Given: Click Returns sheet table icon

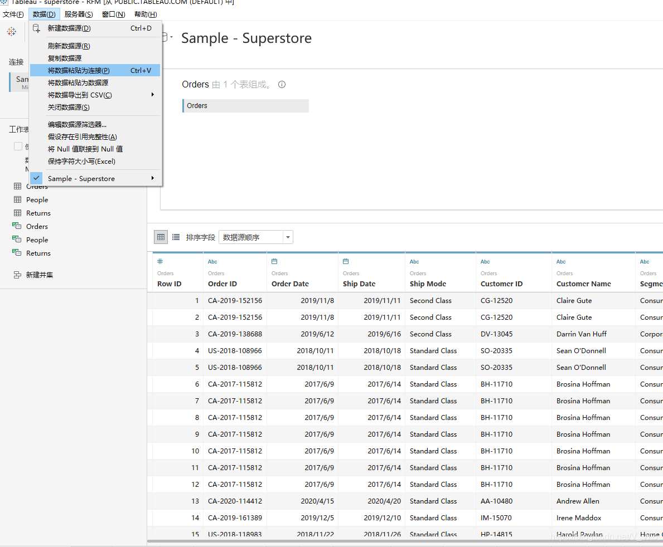Looking at the screenshot, I should (17, 213).
